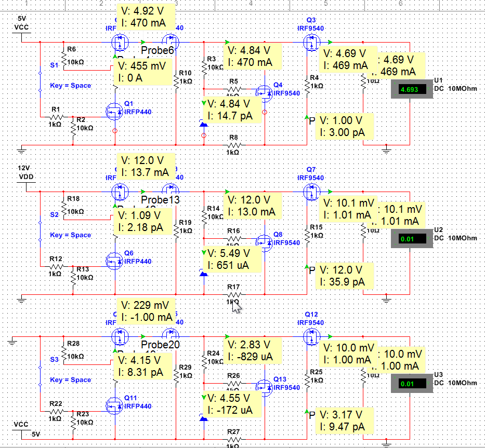Screen dimensions: 485x448
Task: Pick the Q8 IRF9540 MOSFET symbol
Action: click(265, 242)
